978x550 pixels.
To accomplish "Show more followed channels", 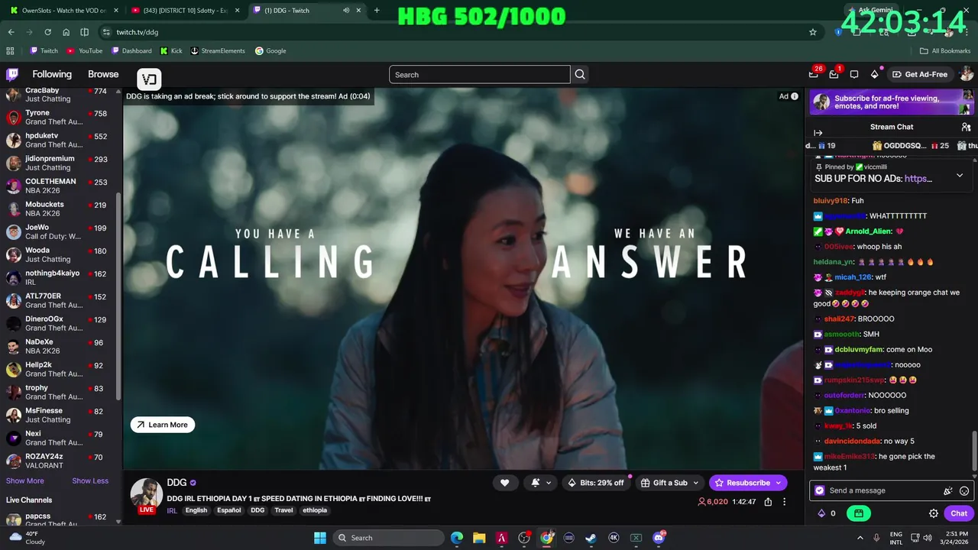I will [x=25, y=480].
